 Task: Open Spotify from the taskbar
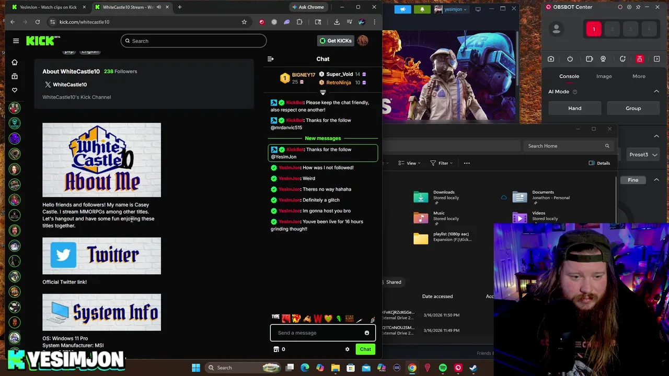(443, 368)
